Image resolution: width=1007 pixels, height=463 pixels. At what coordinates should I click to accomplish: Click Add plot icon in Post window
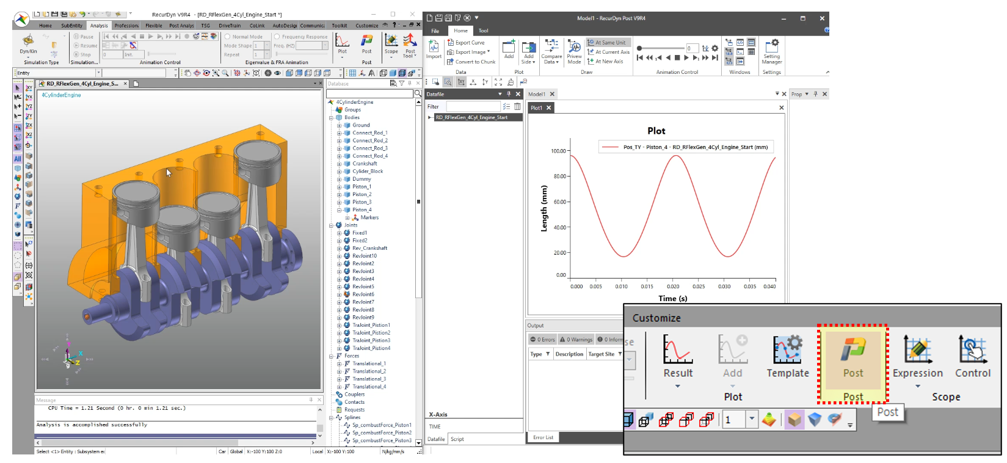509,49
